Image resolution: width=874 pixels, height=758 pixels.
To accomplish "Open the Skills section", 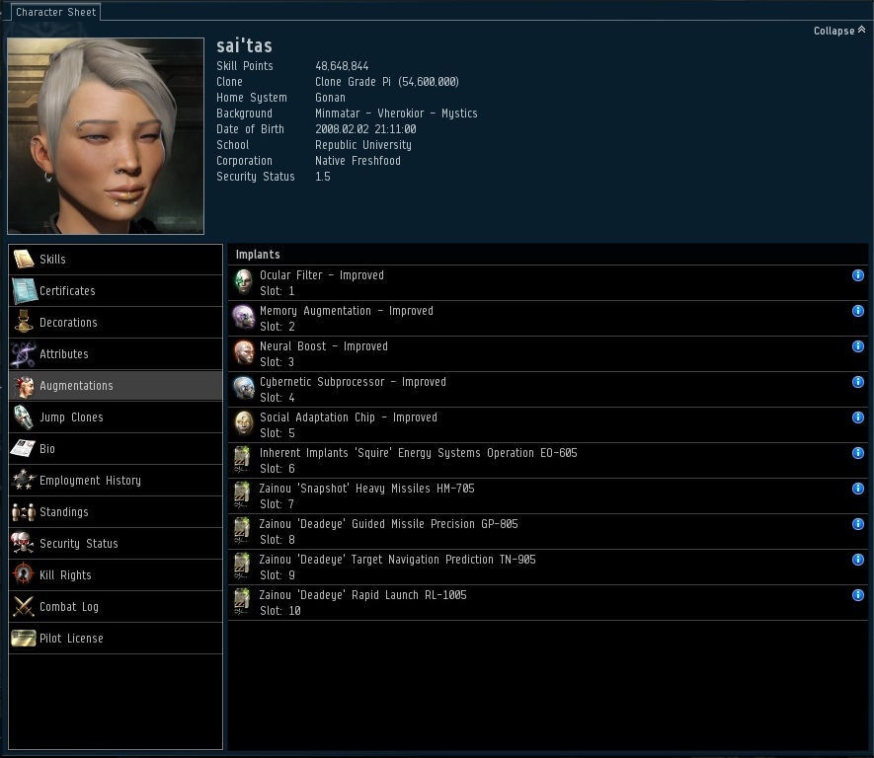I will point(116,260).
